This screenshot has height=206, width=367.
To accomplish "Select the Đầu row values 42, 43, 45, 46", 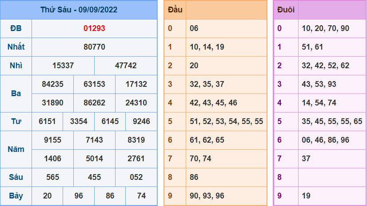I will tap(213, 103).
